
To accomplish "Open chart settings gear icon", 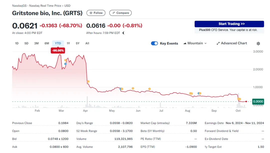I will (258, 43).
